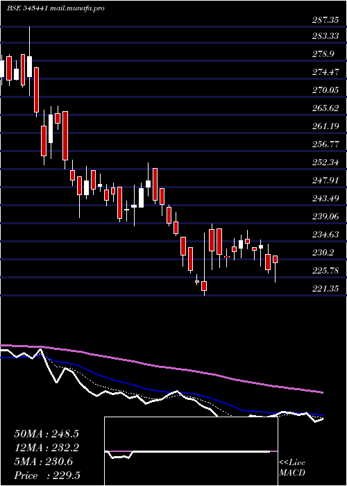Click inside the MACD indicator box
Image resolution: width=347 pixels, height=486 pixels.
191,451
